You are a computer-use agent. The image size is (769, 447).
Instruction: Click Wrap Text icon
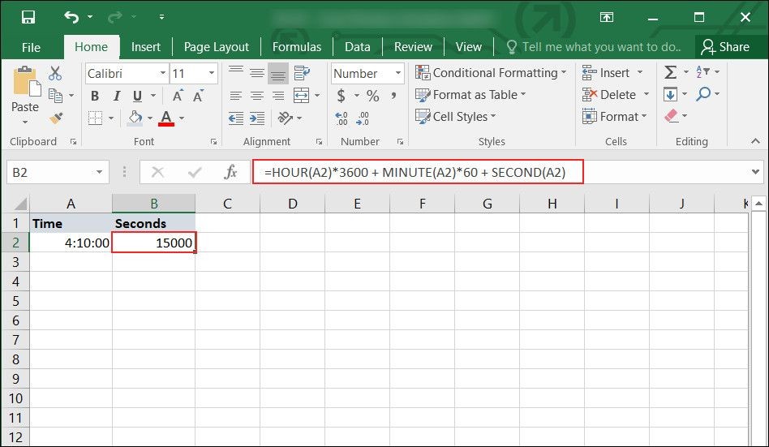(302, 73)
